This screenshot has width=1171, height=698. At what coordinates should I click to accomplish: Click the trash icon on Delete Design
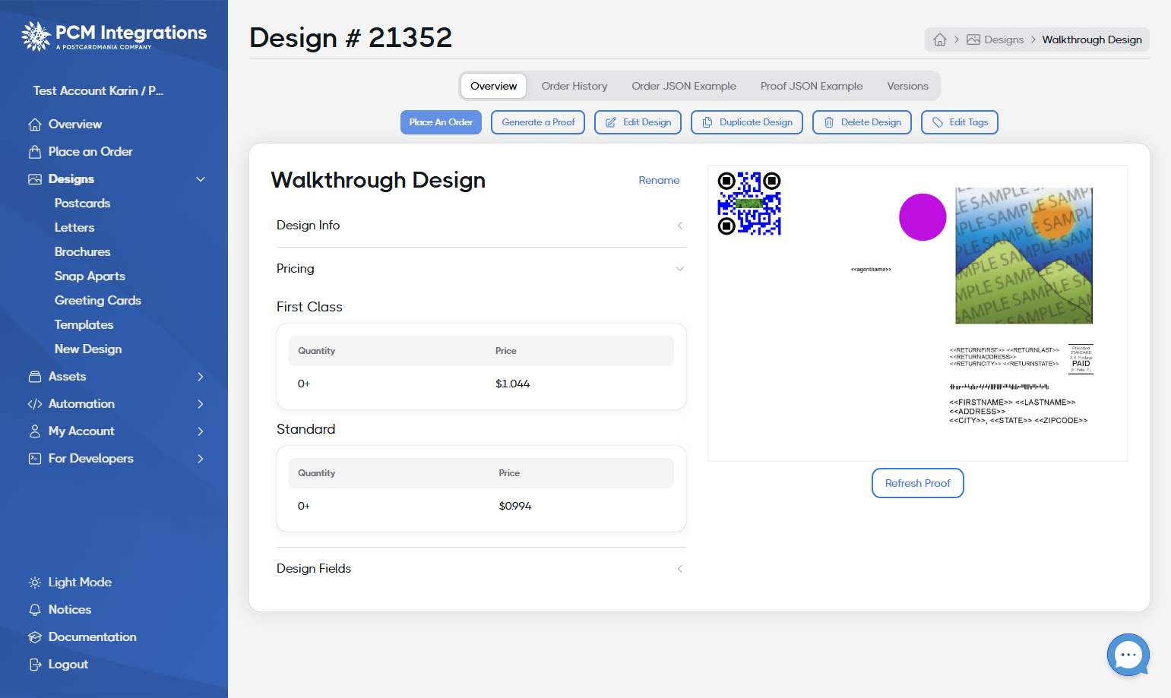pos(829,122)
